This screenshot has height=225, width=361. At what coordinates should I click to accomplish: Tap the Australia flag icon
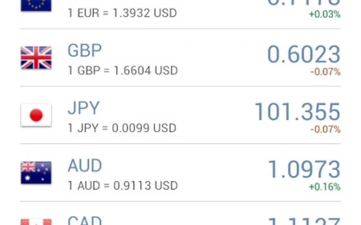pyautogui.click(x=36, y=173)
